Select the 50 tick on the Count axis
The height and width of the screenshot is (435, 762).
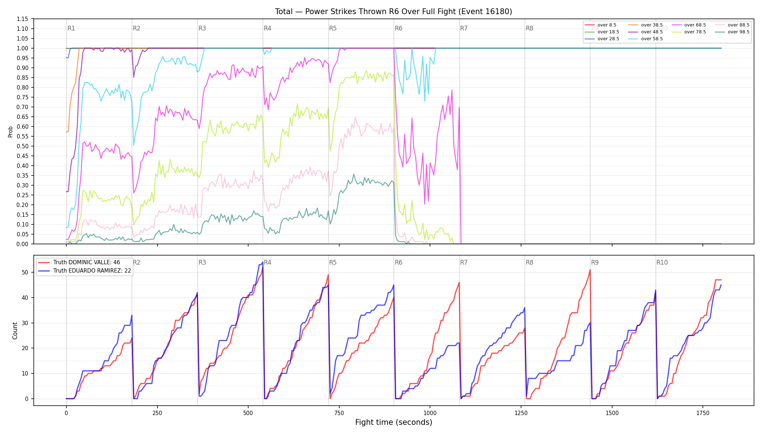click(25, 272)
